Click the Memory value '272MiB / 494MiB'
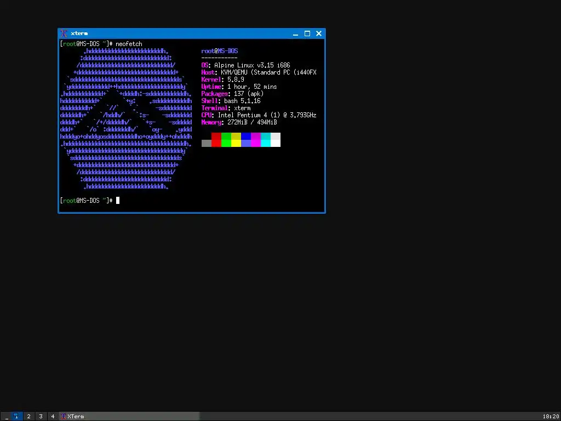 point(252,122)
